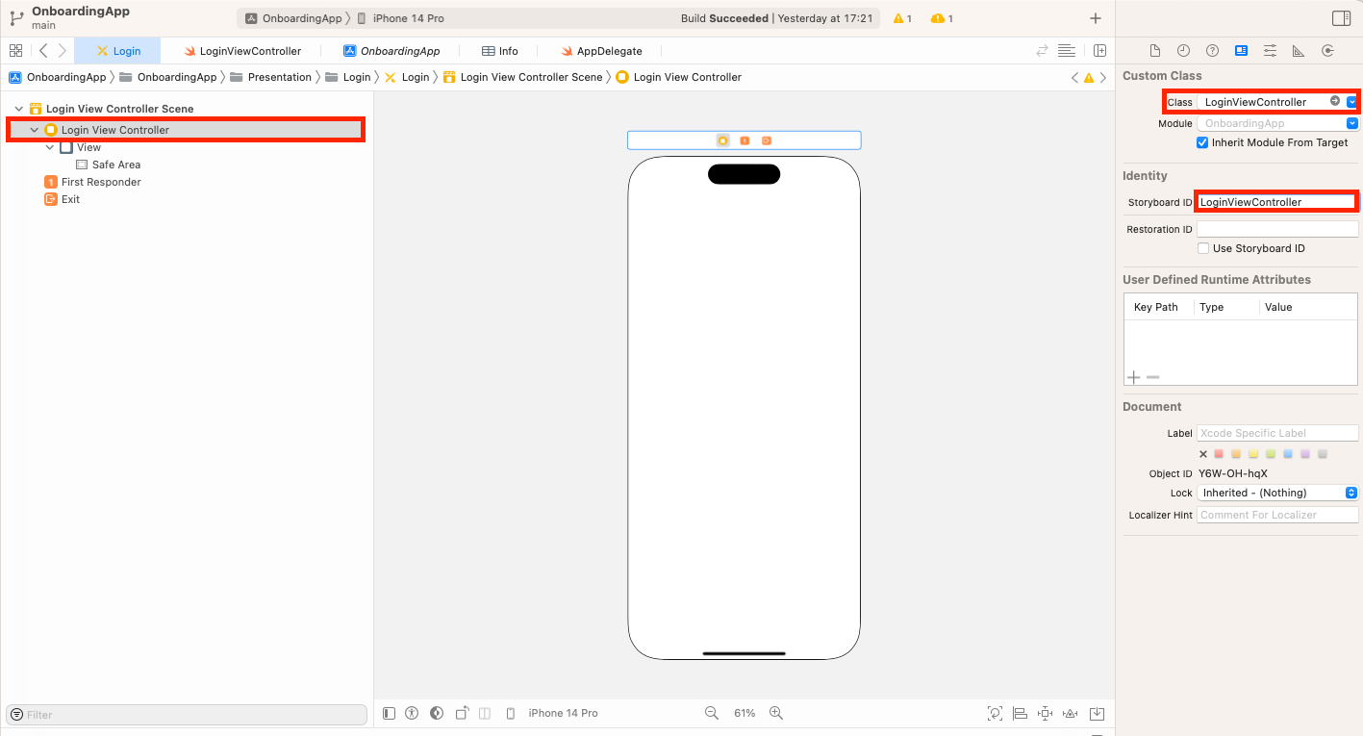Open the History inspector
1363x736 pixels.
[x=1183, y=50]
